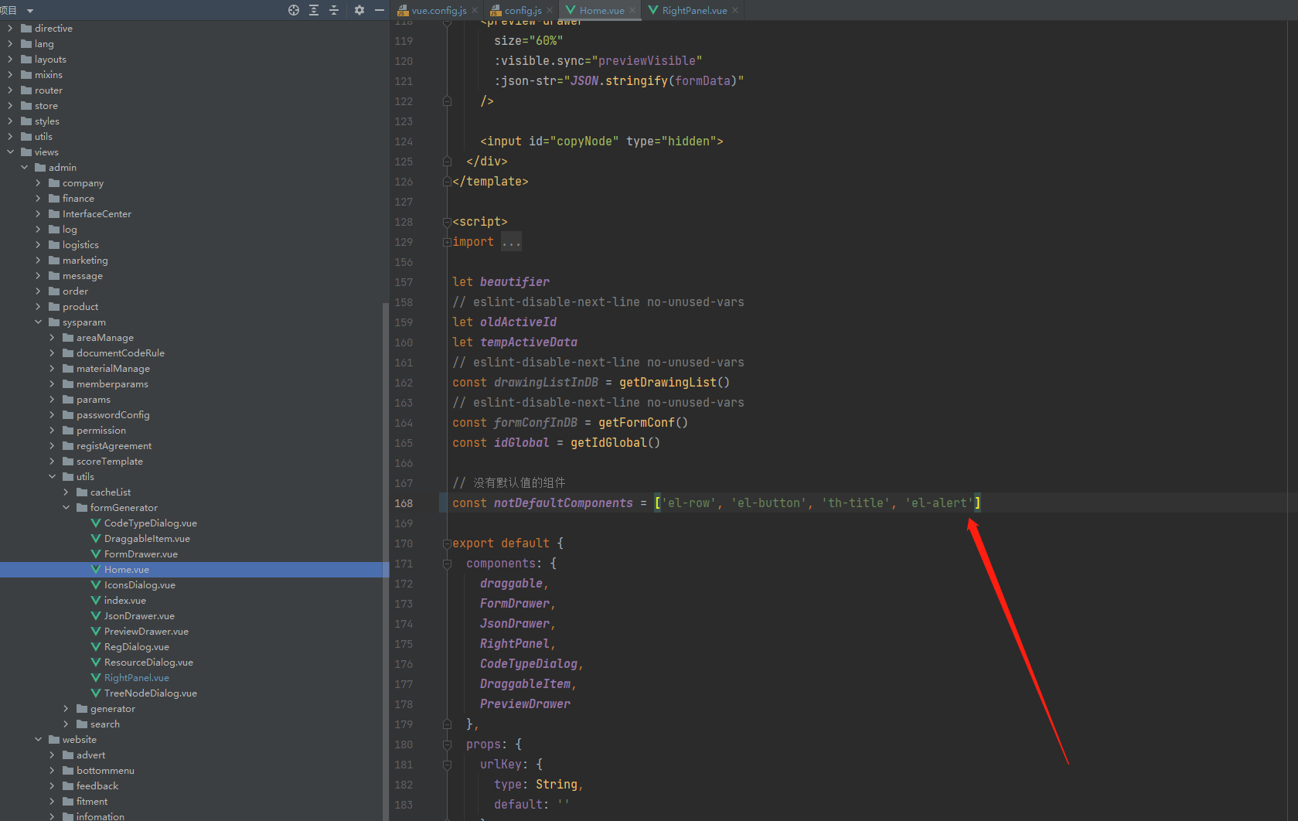Click the Vue icon beside TreeNodeDialog.vue
Viewport: 1298px width, 821px height.
point(96,693)
